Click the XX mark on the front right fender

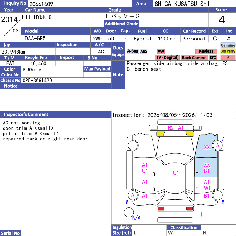tap(207, 147)
